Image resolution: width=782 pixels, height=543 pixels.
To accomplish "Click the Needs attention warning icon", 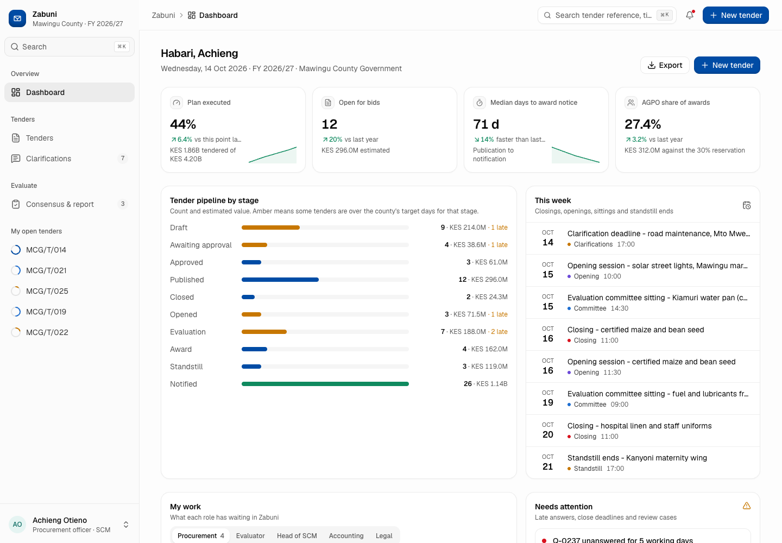I will tap(747, 506).
